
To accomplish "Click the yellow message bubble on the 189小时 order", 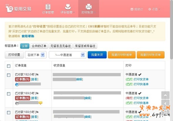I will click(40, 103).
